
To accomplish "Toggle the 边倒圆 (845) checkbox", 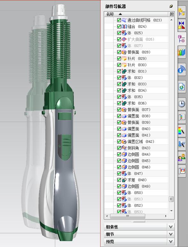I will tap(119, 161).
